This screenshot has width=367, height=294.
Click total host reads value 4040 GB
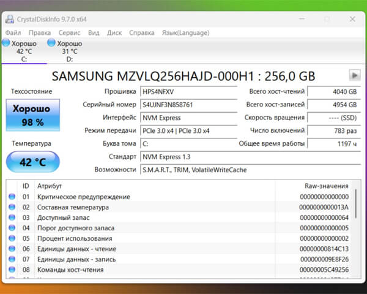tap(334, 91)
